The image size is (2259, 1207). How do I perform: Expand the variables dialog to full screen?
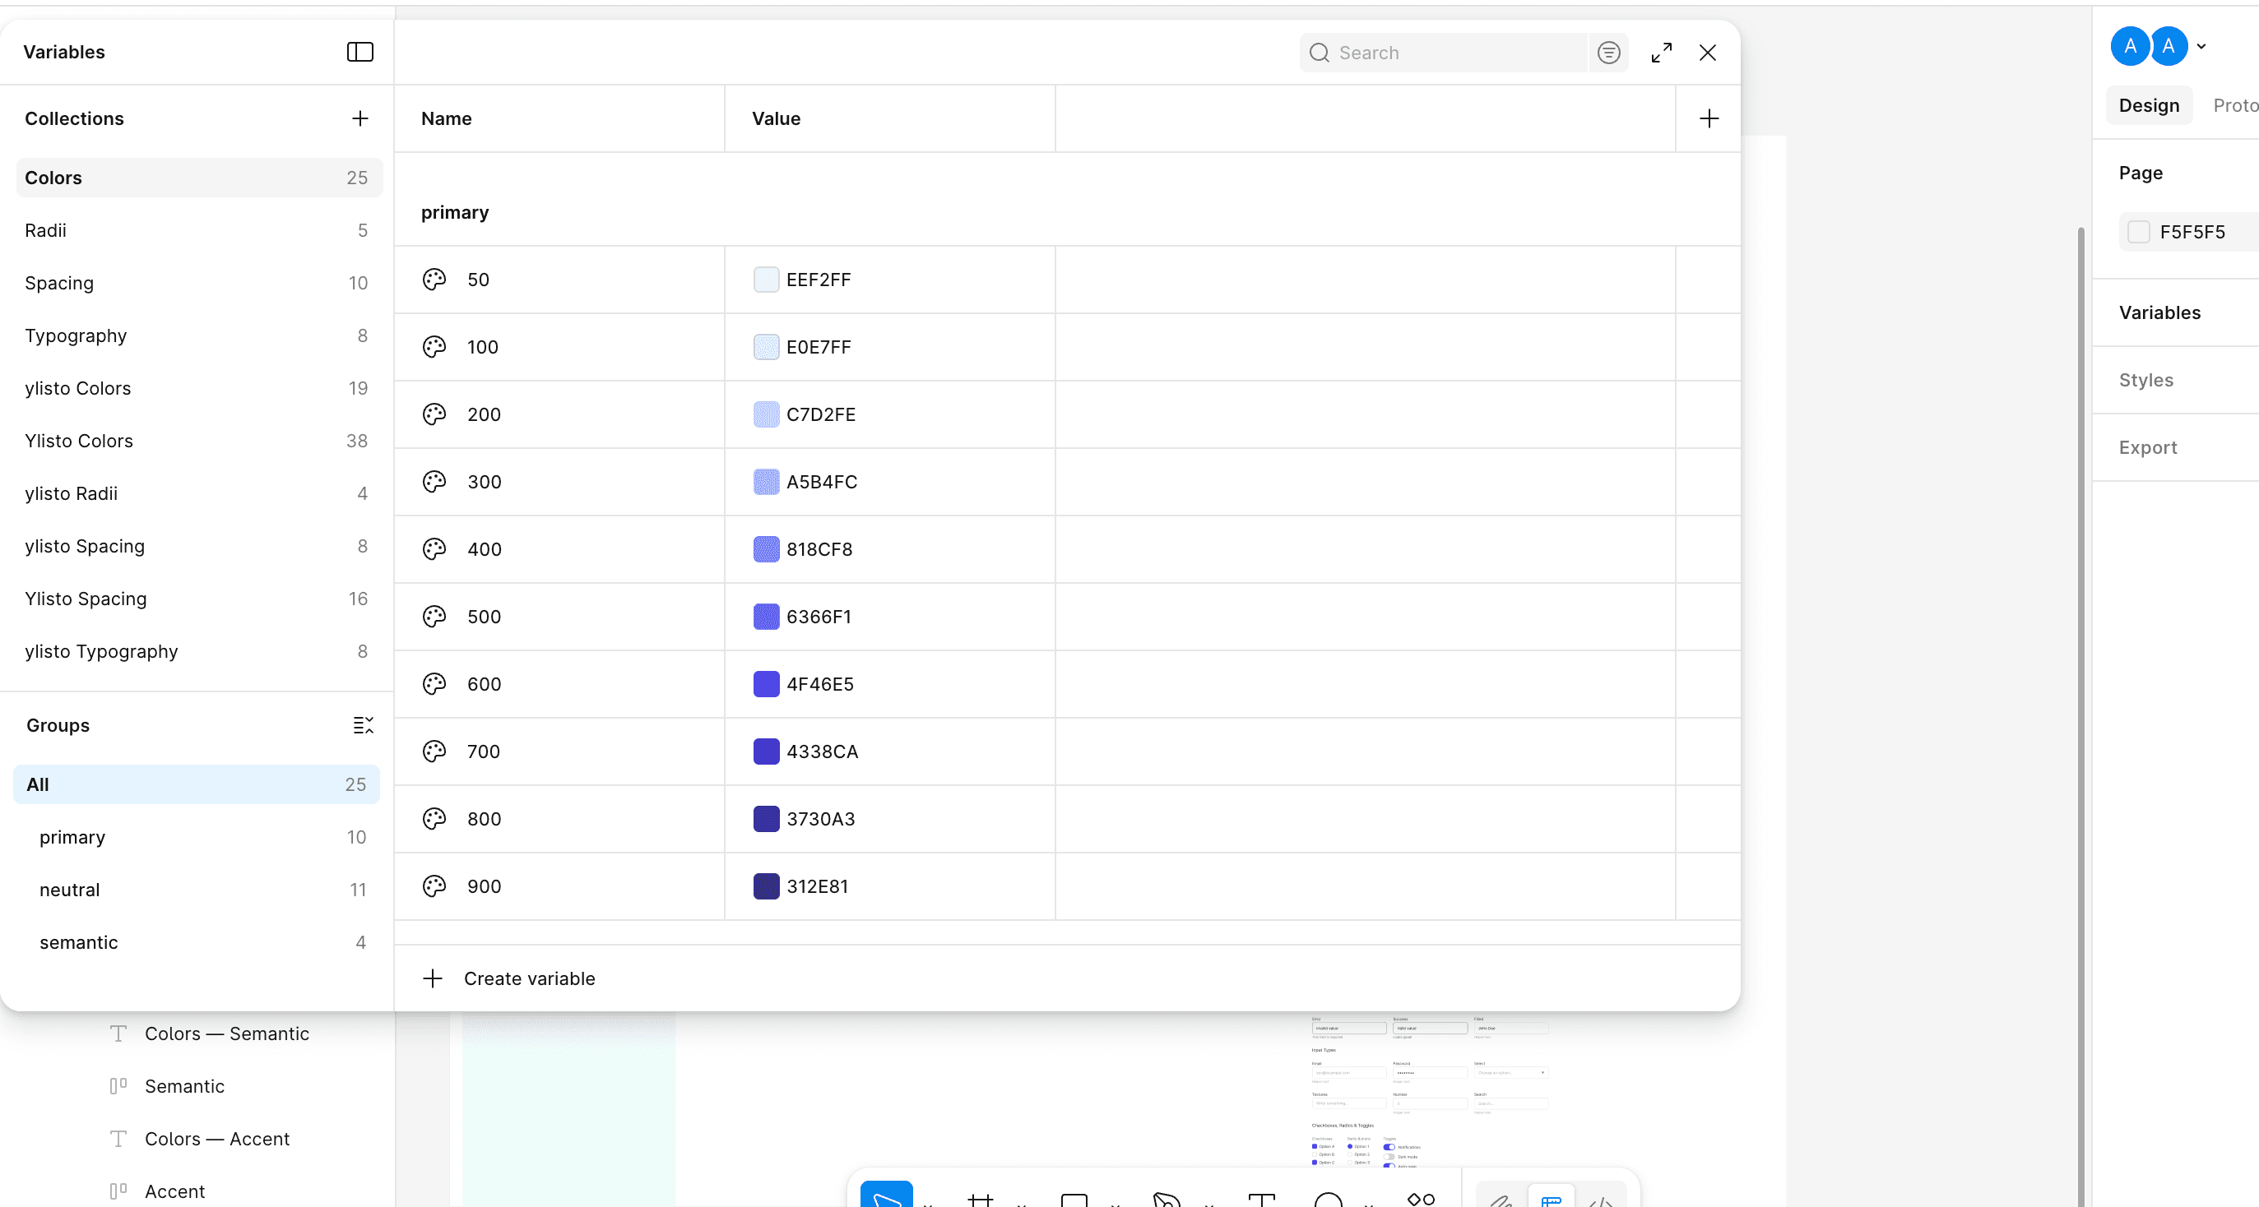[x=1660, y=53]
